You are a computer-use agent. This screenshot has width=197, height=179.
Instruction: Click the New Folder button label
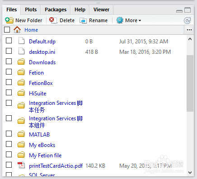[29, 20]
